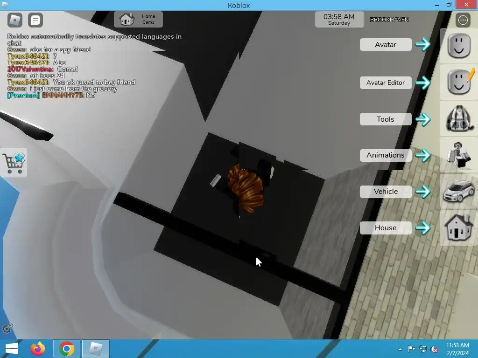The image size is (478, 358).
Task: Open Firefox from the taskbar
Action: 38,349
